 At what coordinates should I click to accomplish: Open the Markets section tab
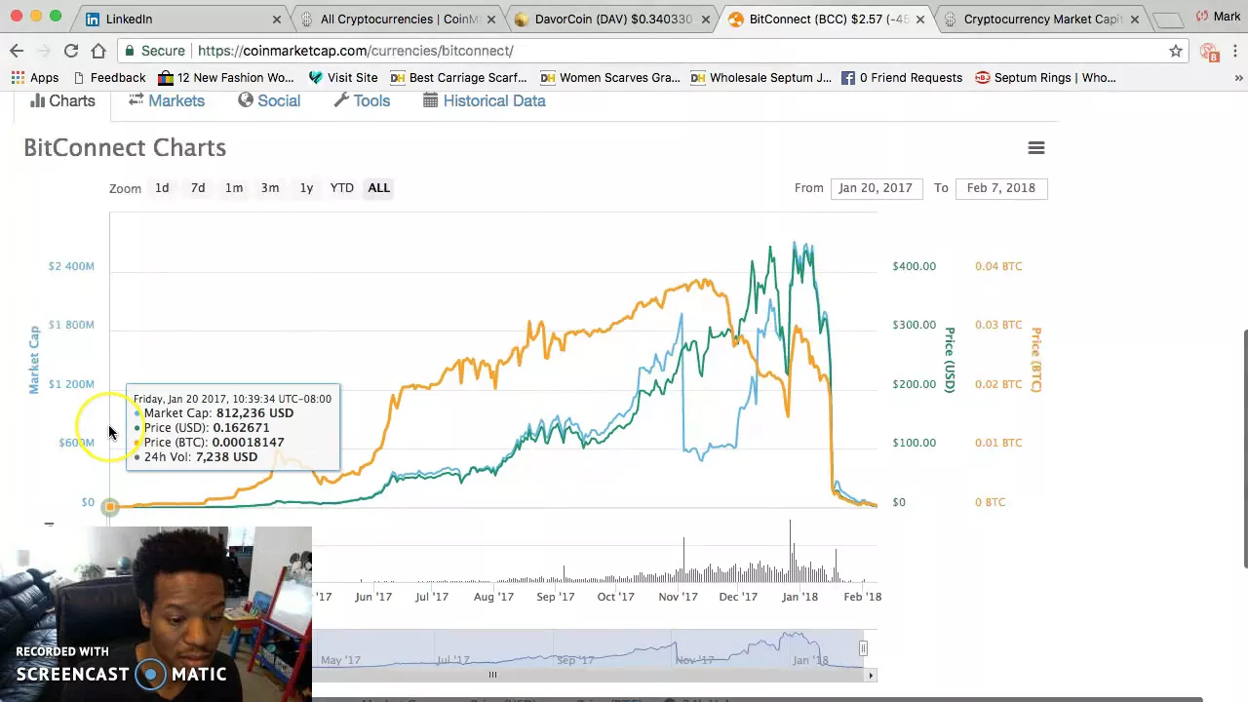[167, 100]
